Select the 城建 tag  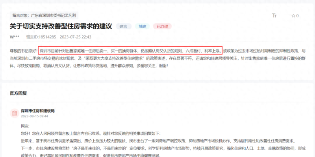143,26
